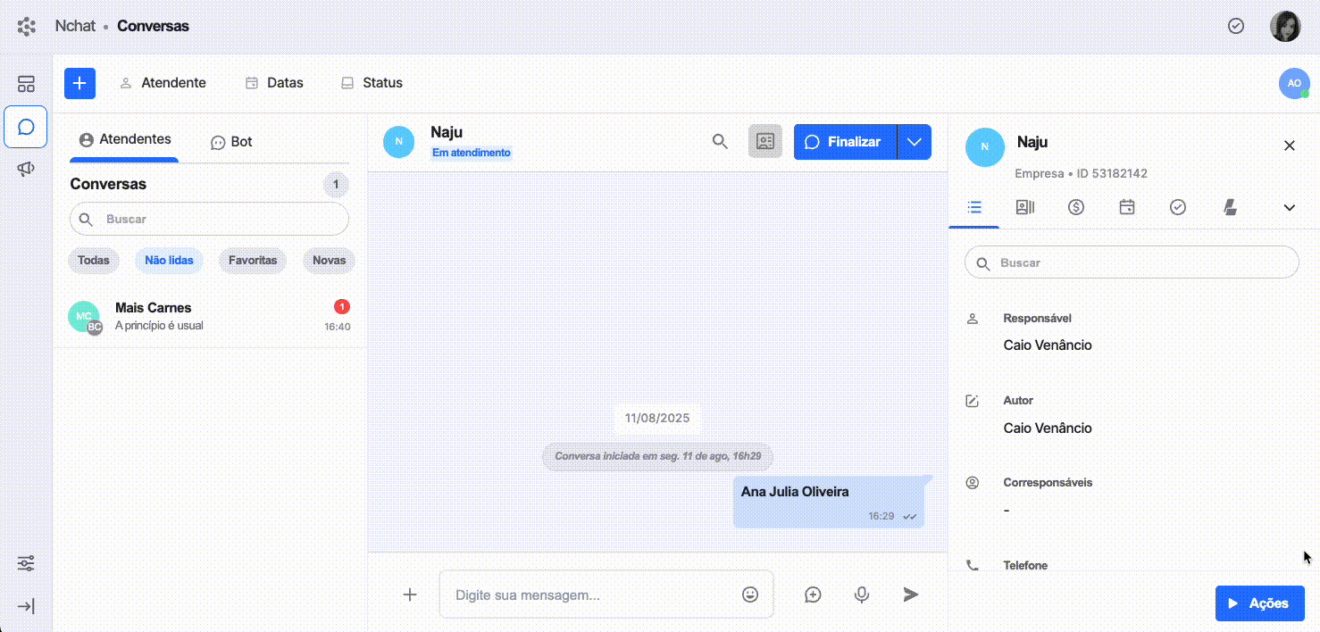This screenshot has height=632, width=1320.
Task: Select the Não lidas filter chip
Action: pos(169,261)
